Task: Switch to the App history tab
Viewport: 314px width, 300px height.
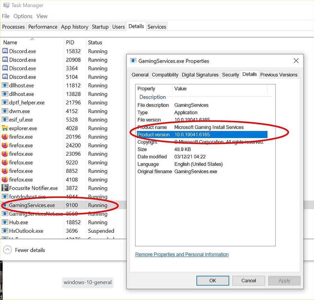Action: 75,27
